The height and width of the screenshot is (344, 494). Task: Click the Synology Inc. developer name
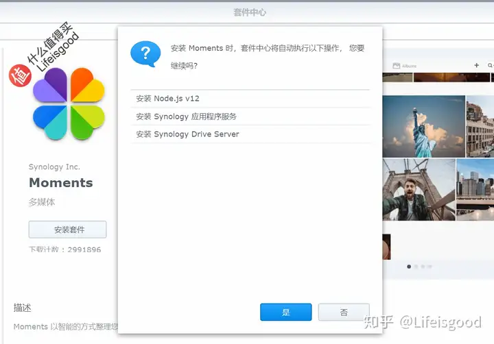tap(54, 167)
